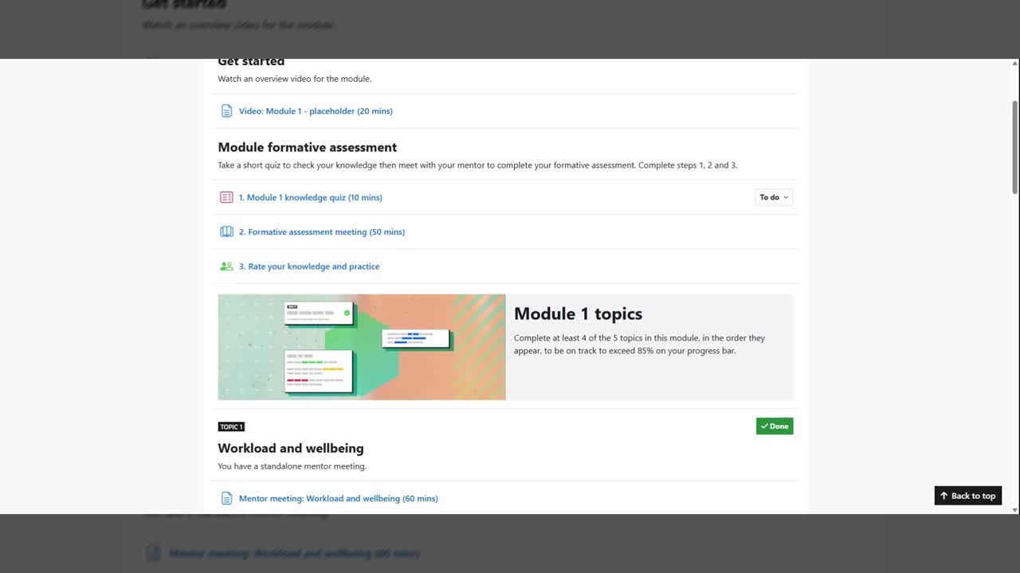Click the Back to top button
The height and width of the screenshot is (573, 1020).
(x=967, y=496)
